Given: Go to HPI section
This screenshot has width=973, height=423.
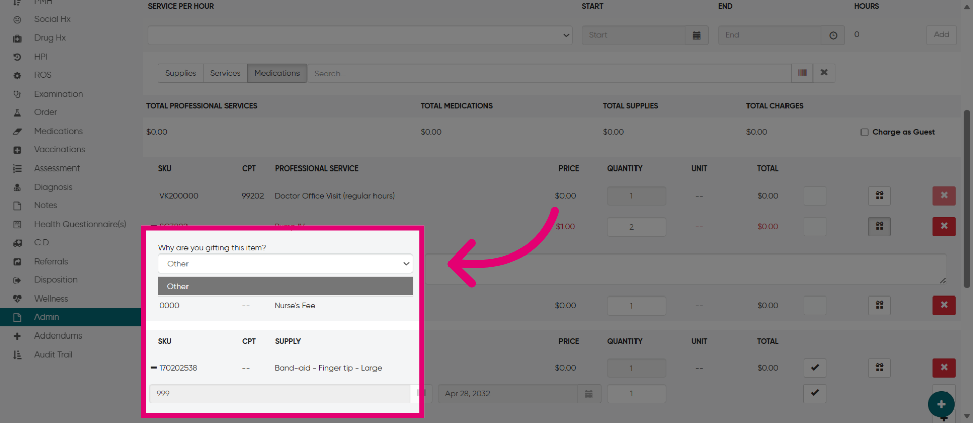Looking at the screenshot, I should pyautogui.click(x=41, y=57).
